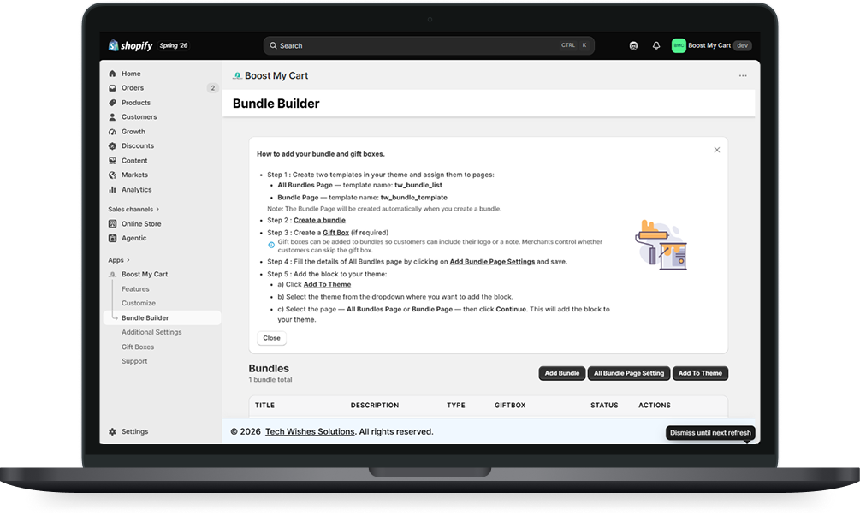This screenshot has height=516, width=860.
Task: Click the TITLE column header
Action: click(264, 406)
